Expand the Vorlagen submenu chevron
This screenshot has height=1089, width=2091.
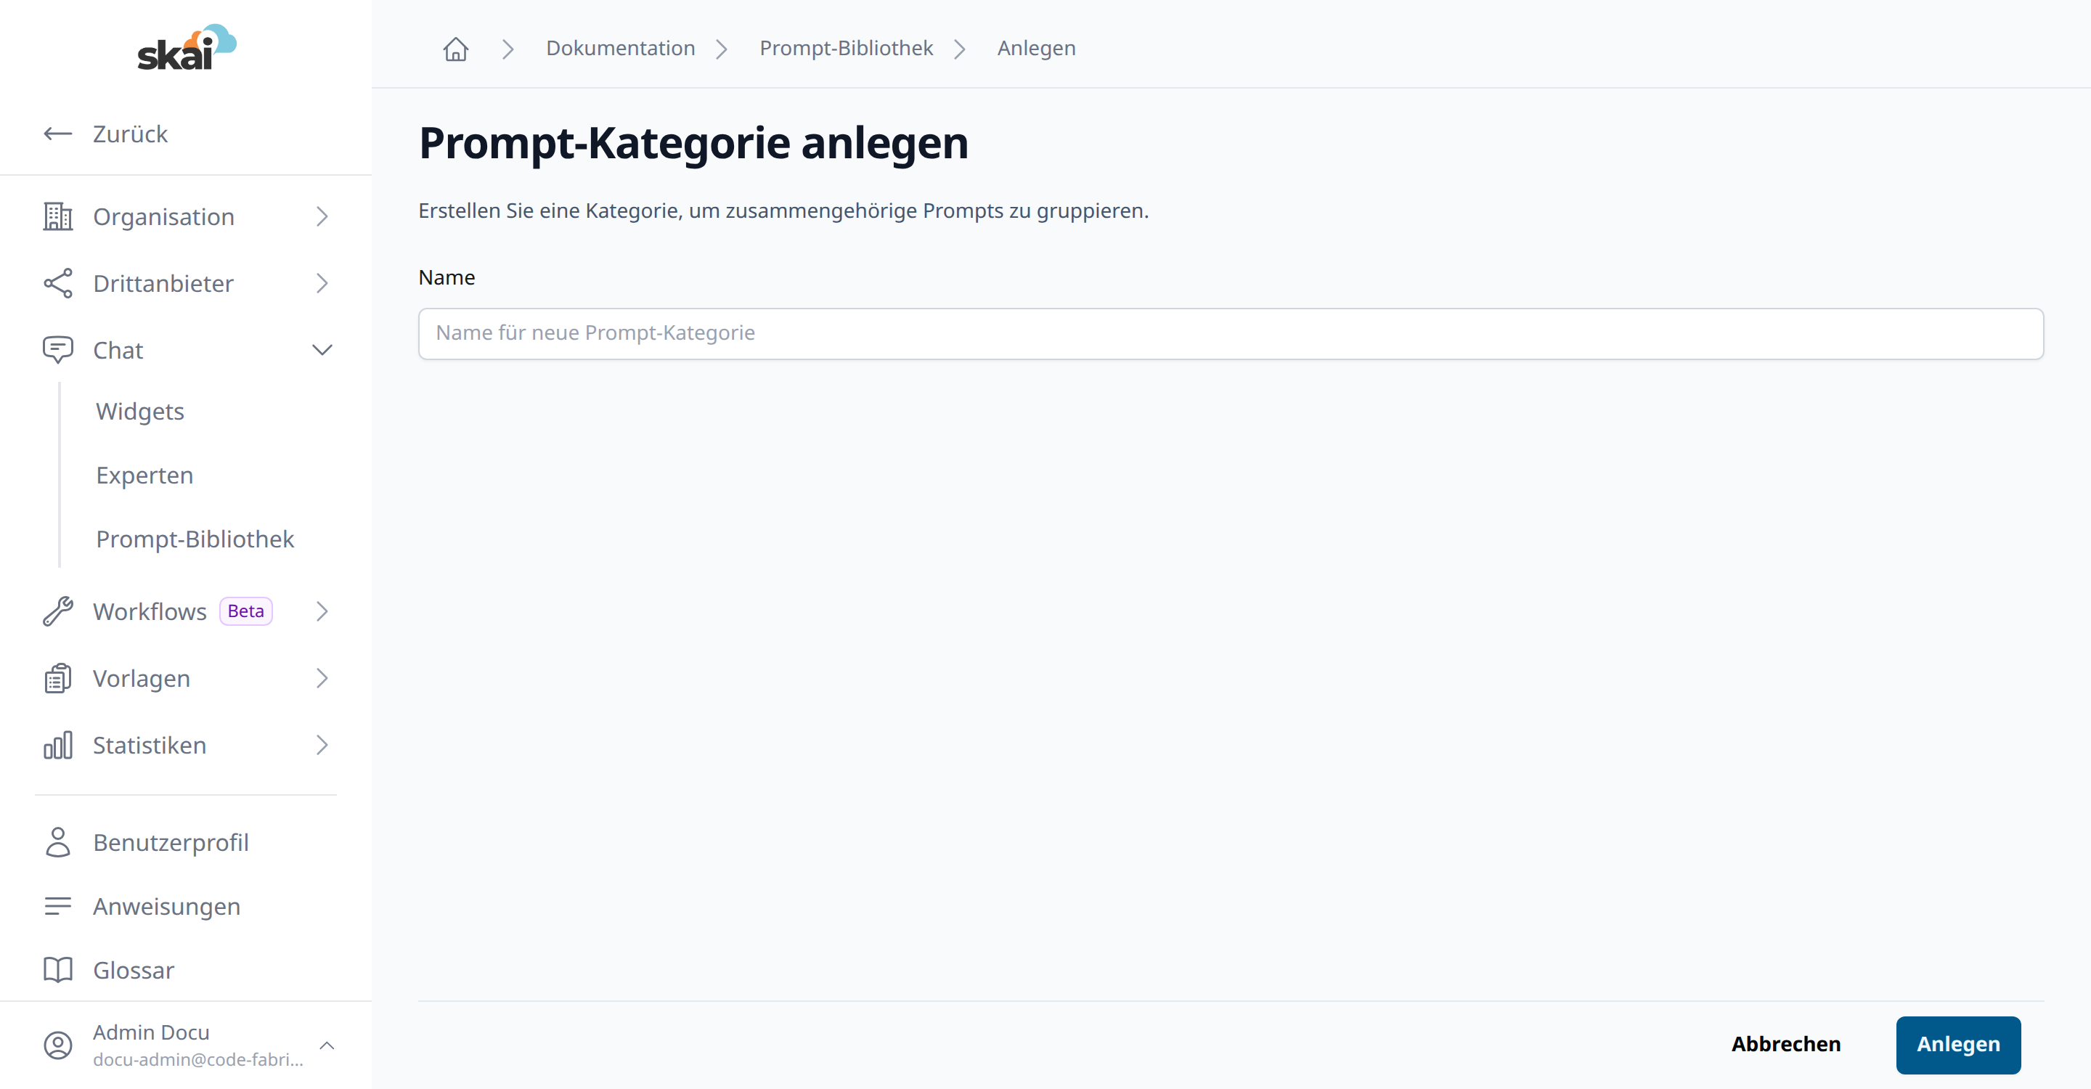click(x=322, y=678)
